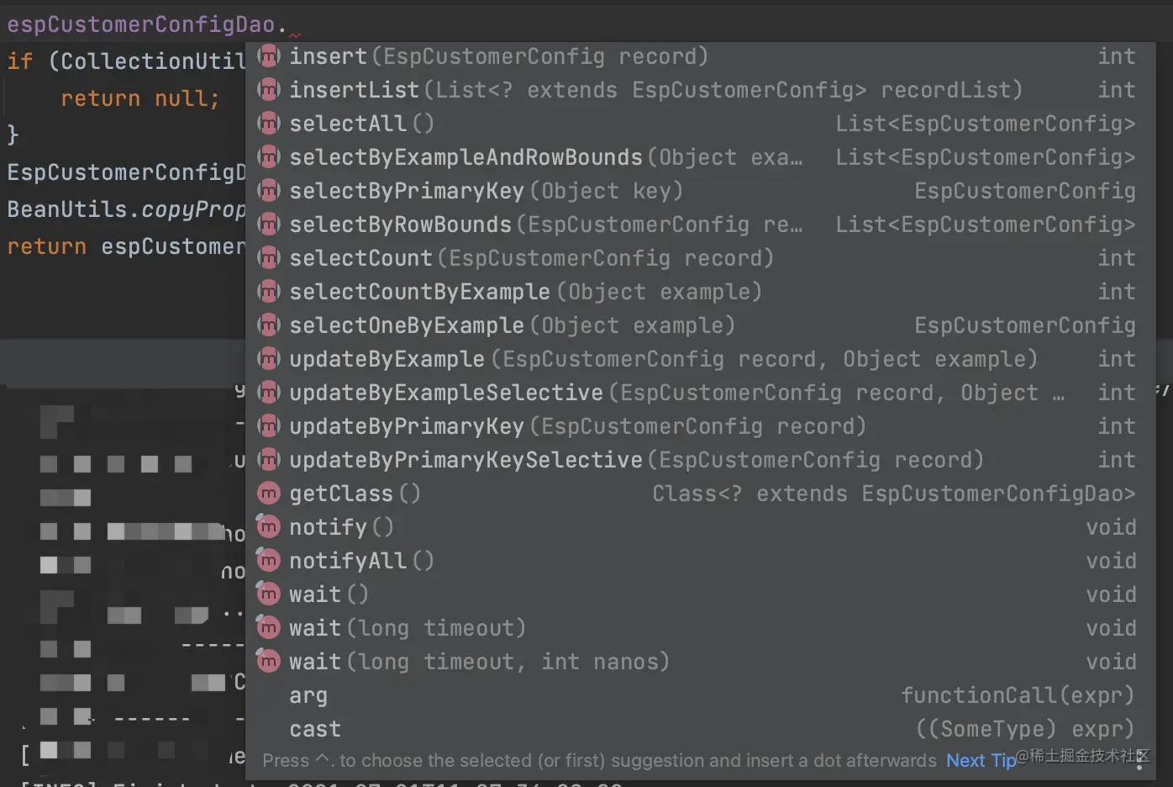Click the method icon beside selectCount(EspCustomerConfig record)
Viewport: 1173px width, 787px height.
coord(268,258)
